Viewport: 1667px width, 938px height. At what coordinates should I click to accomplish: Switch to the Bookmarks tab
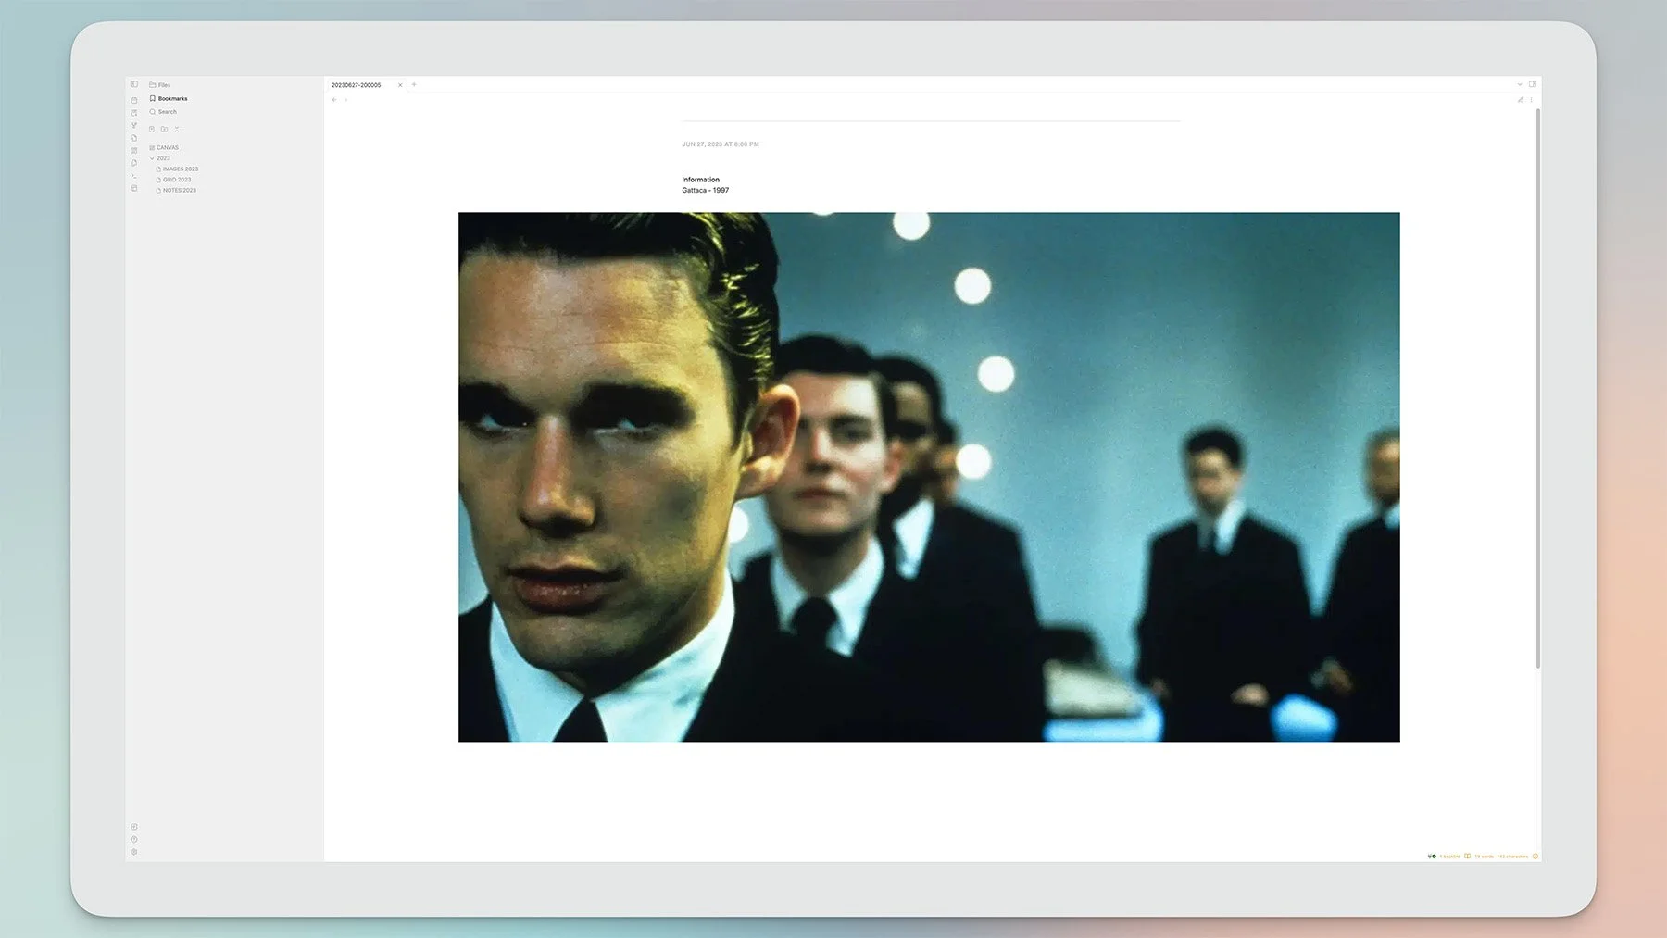click(x=169, y=98)
